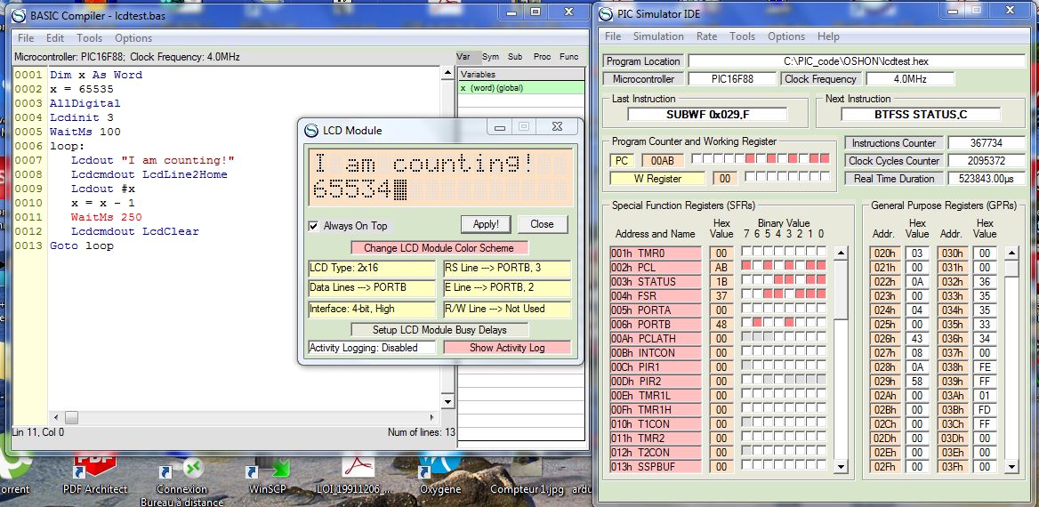This screenshot has width=1039, height=507.
Task: Click GPR 020h hex value 03
Action: (917, 253)
